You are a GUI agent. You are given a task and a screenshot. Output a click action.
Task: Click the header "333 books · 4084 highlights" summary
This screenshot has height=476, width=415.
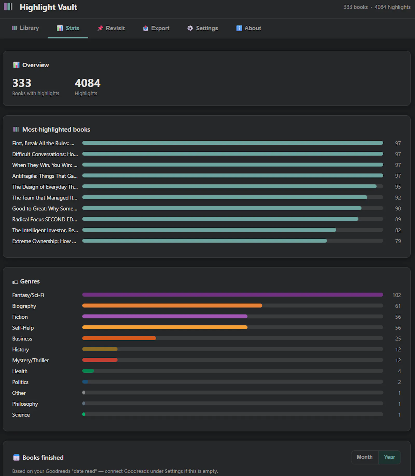377,7
